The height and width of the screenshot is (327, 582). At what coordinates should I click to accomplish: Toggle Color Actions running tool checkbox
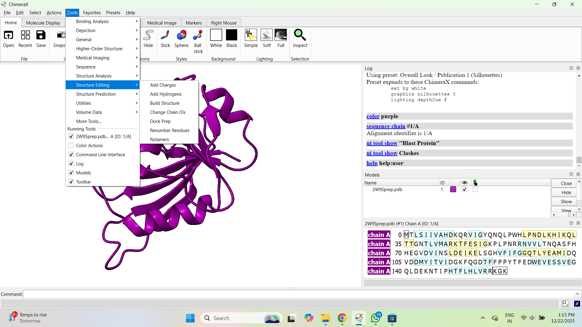71,146
